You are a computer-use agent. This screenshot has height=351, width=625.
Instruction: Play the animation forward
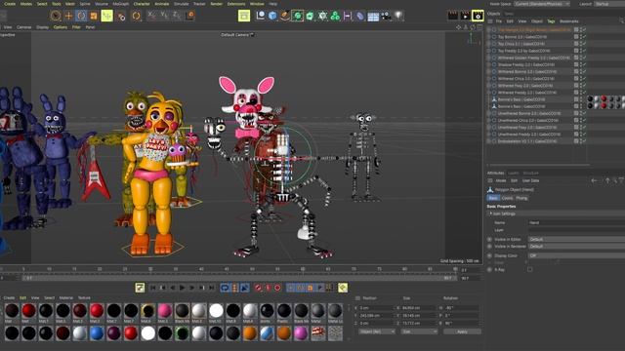point(183,288)
